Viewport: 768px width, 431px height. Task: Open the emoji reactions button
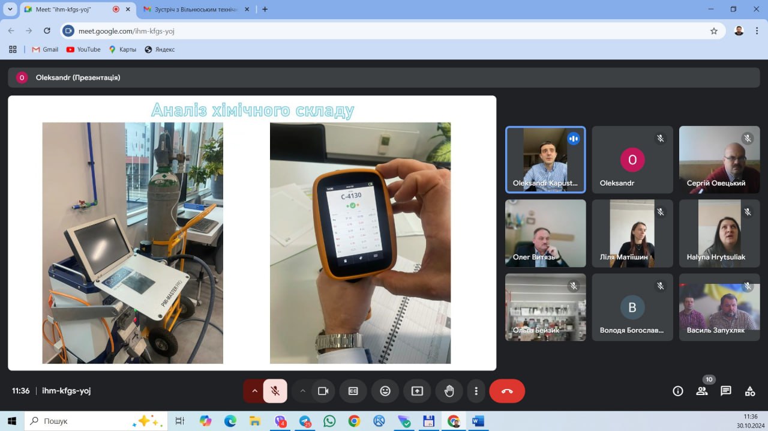coord(385,391)
